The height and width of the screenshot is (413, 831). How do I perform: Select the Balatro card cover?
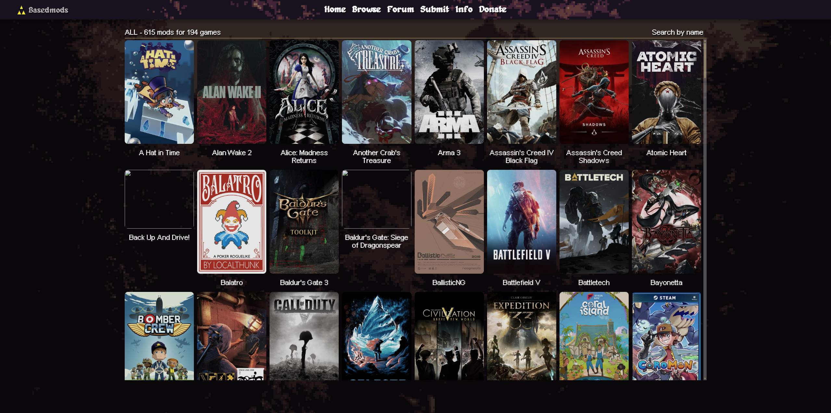coord(232,222)
